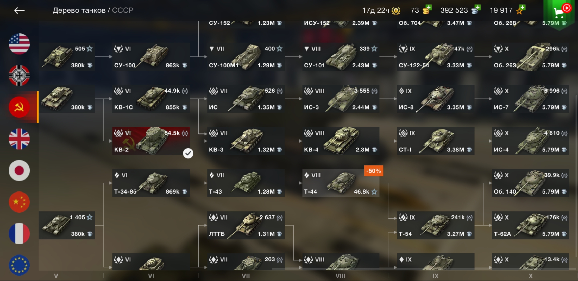
Task: Toggle the checkmark on КВ-2
Action: [188, 154]
